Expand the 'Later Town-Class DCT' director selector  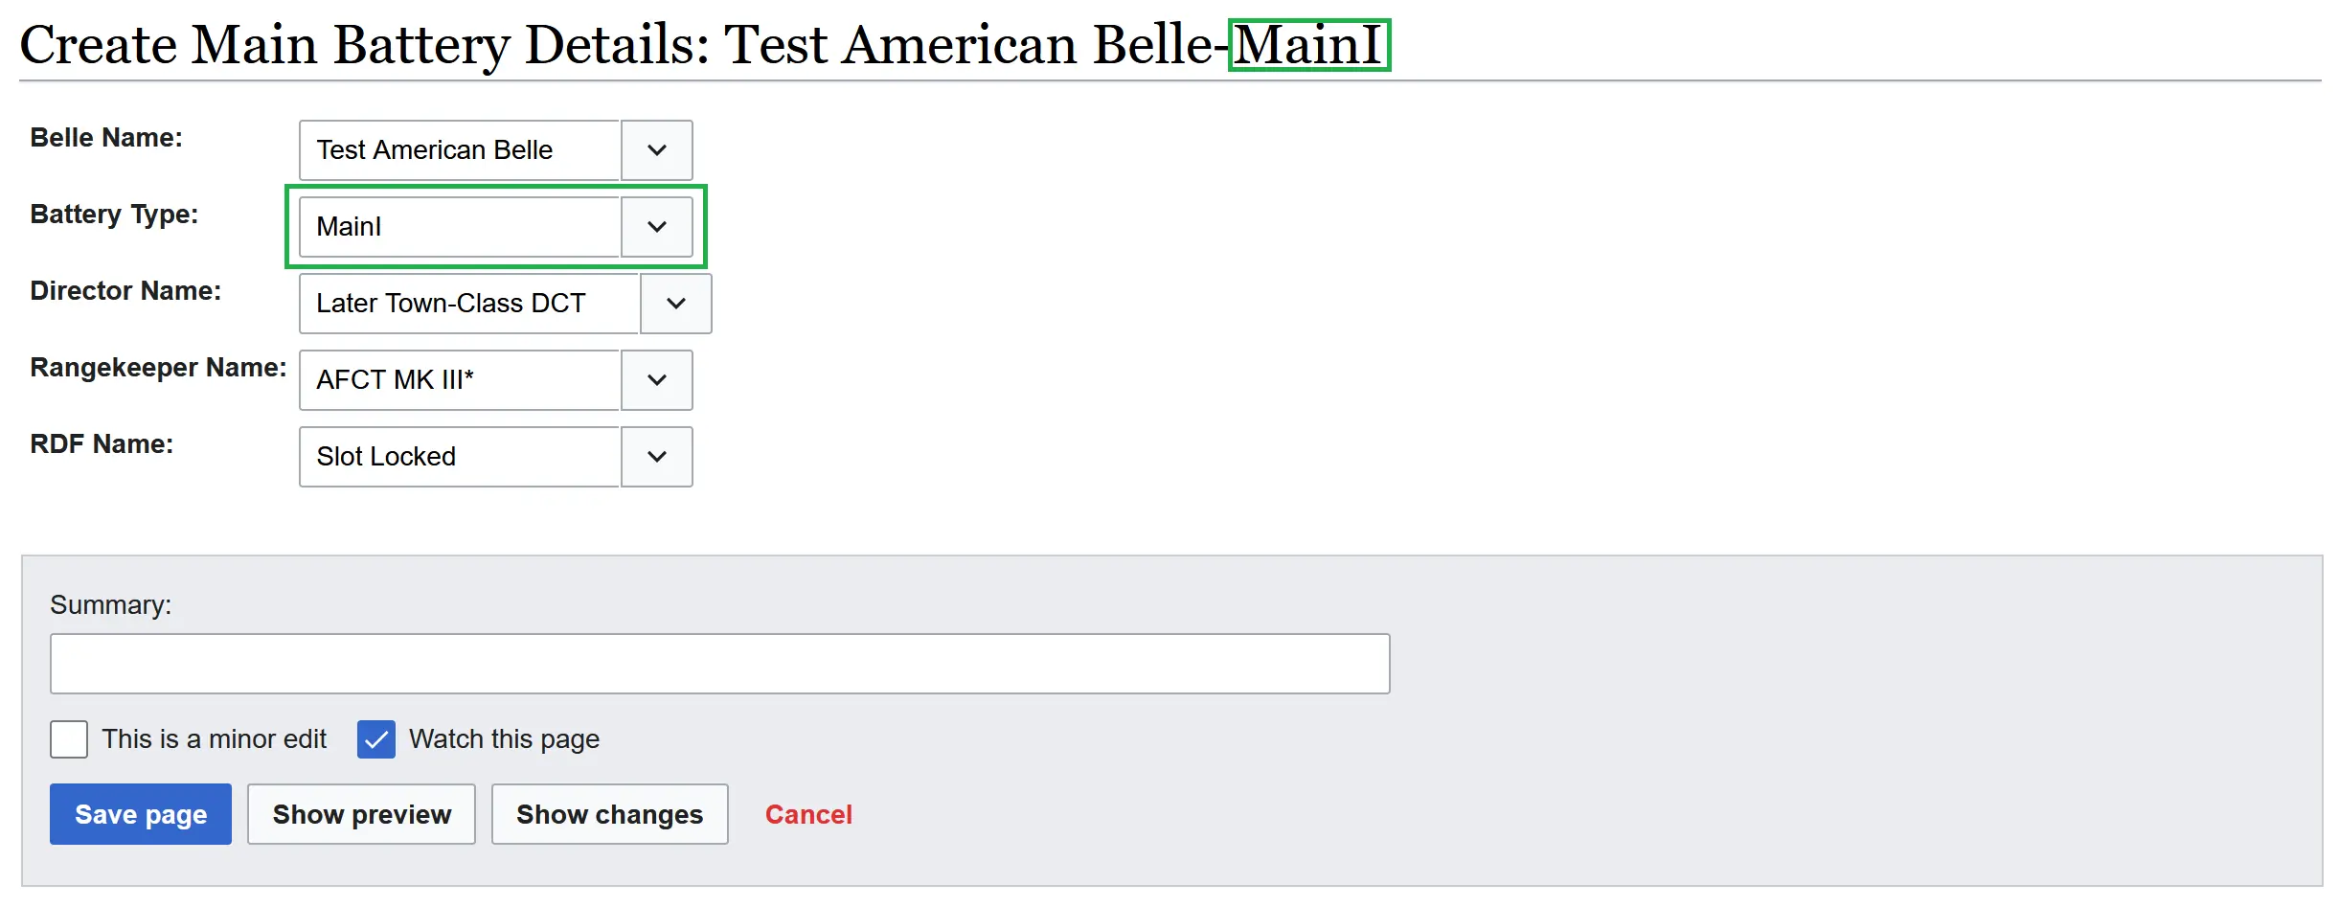click(x=469, y=304)
